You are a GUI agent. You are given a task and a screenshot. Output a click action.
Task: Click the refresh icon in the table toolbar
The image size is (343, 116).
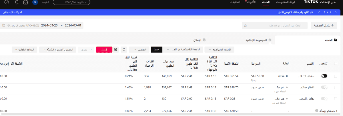124,49
